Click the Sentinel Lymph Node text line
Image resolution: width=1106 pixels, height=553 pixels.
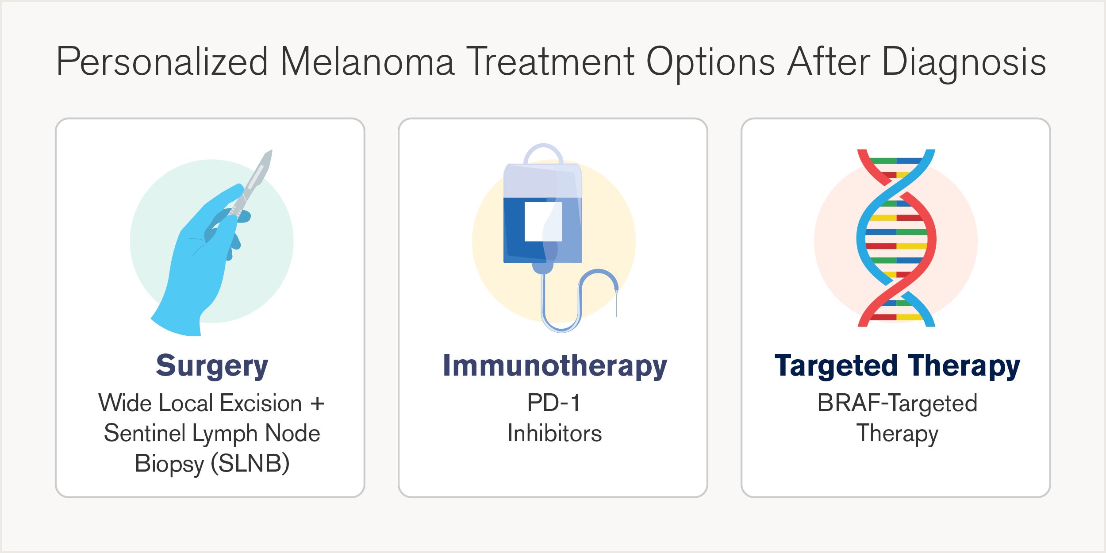click(212, 433)
